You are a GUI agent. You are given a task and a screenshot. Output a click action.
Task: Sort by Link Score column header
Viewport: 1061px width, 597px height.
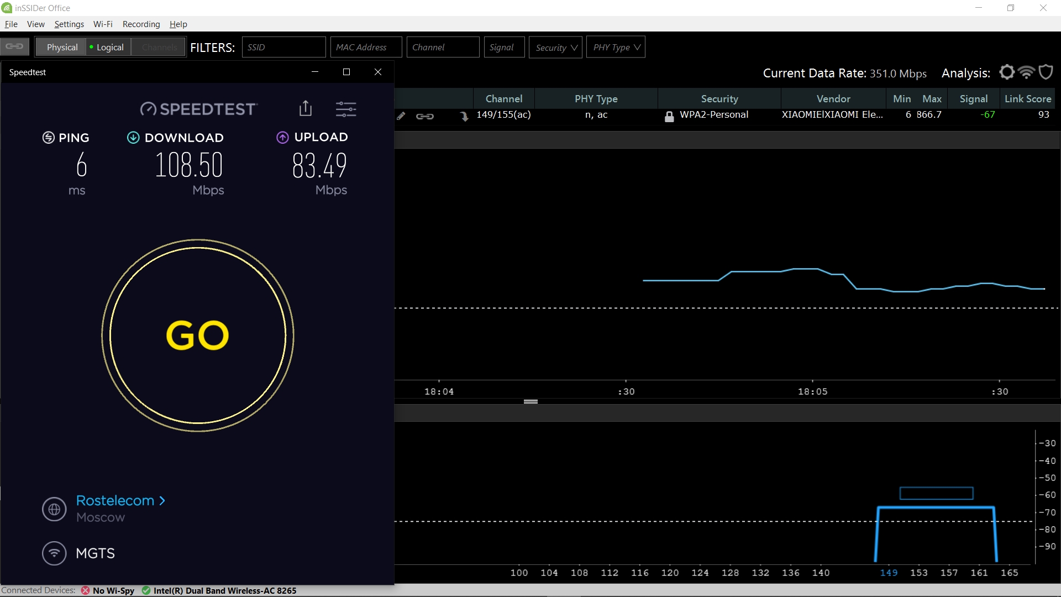pyautogui.click(x=1027, y=98)
